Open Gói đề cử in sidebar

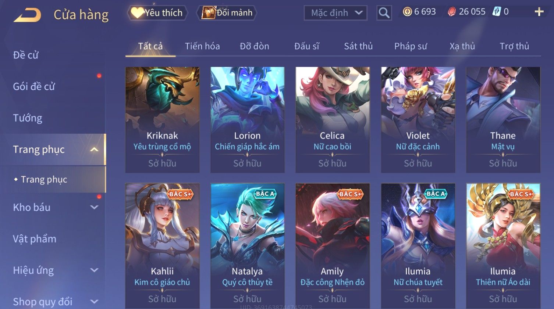pos(34,87)
